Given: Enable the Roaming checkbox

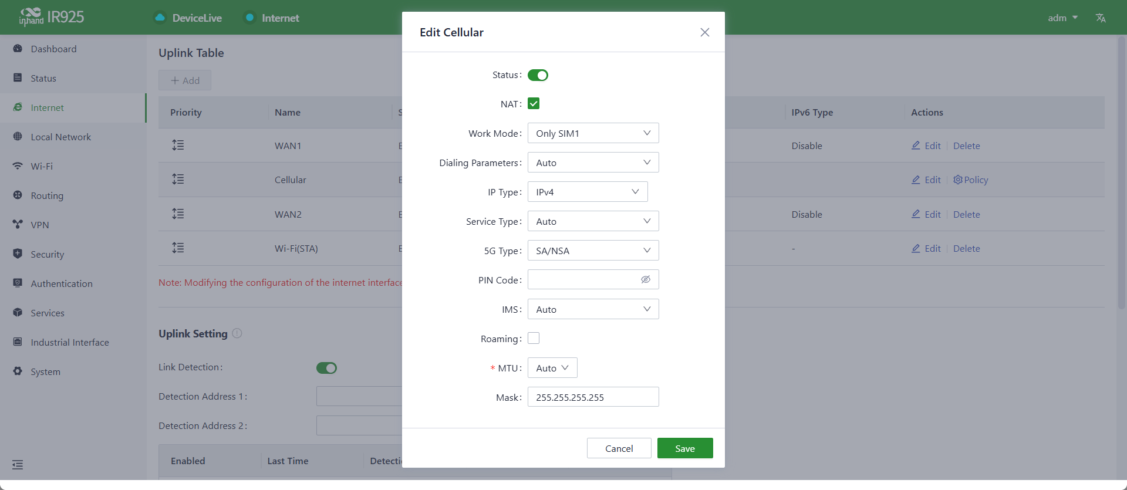Looking at the screenshot, I should pyautogui.click(x=534, y=339).
